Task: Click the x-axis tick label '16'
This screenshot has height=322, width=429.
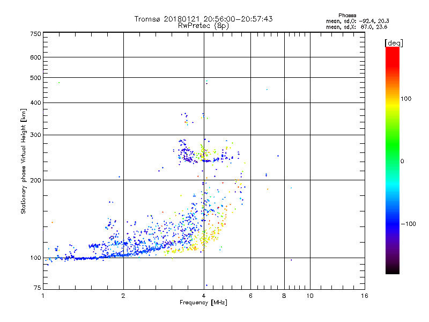Action: (x=365, y=296)
